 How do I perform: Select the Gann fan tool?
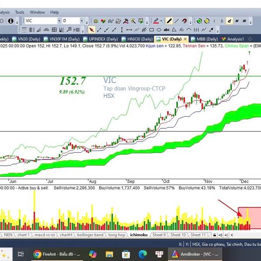[62, 30]
